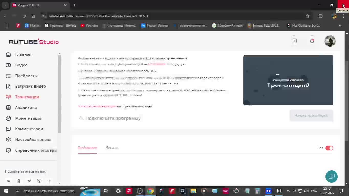
Task: Focus the browser address bar
Action: (174, 16)
